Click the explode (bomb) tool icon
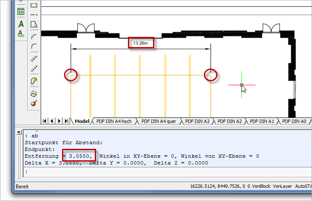 pos(34,103)
